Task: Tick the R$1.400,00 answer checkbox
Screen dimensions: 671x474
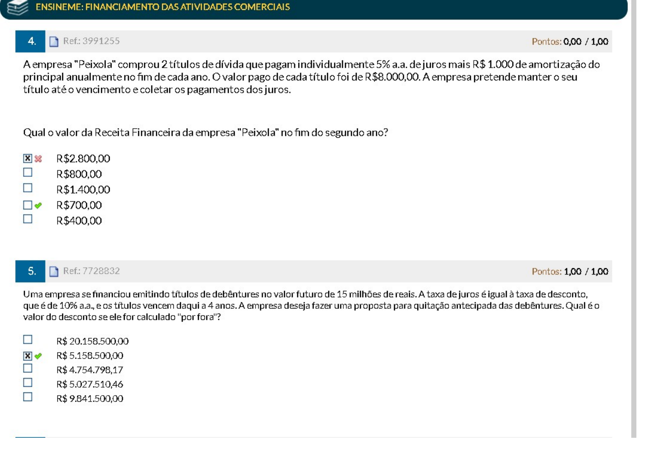Action: tap(27, 188)
